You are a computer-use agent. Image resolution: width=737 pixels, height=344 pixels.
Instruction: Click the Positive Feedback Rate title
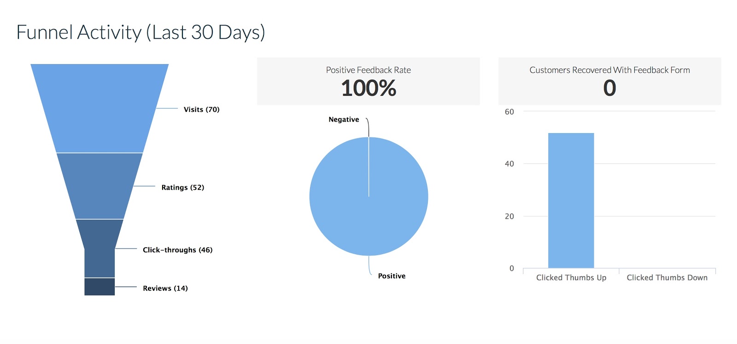click(x=368, y=70)
